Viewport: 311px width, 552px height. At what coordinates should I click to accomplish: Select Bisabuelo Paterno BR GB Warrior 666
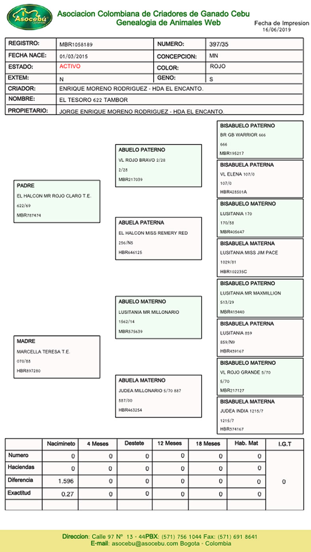tap(260, 140)
